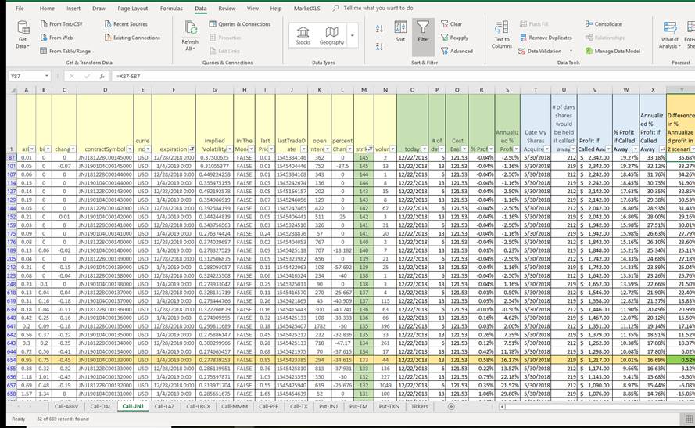Open strike column filter dropdown

pos(370,149)
